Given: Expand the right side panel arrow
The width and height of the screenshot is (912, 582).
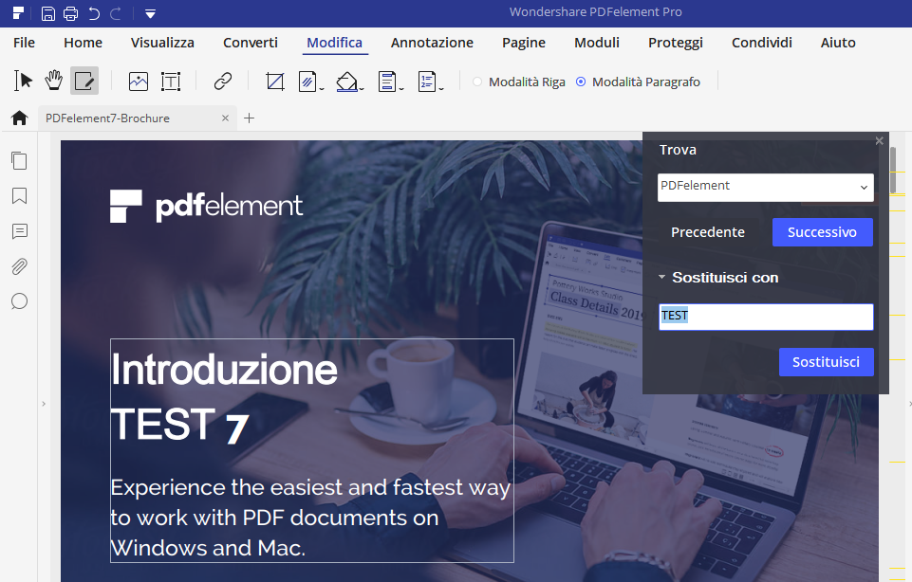Looking at the screenshot, I should (x=910, y=403).
